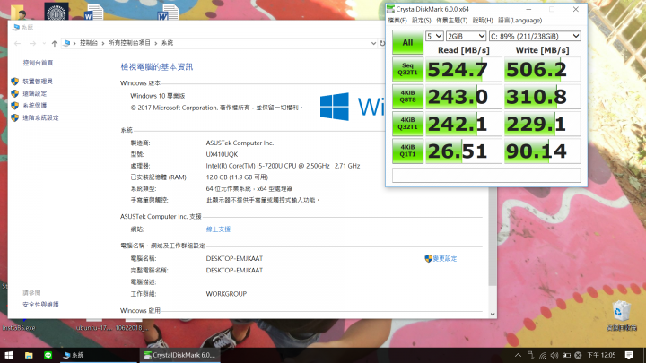
Task: Open Advanced system settings (進階系統設定)
Action: (x=40, y=117)
